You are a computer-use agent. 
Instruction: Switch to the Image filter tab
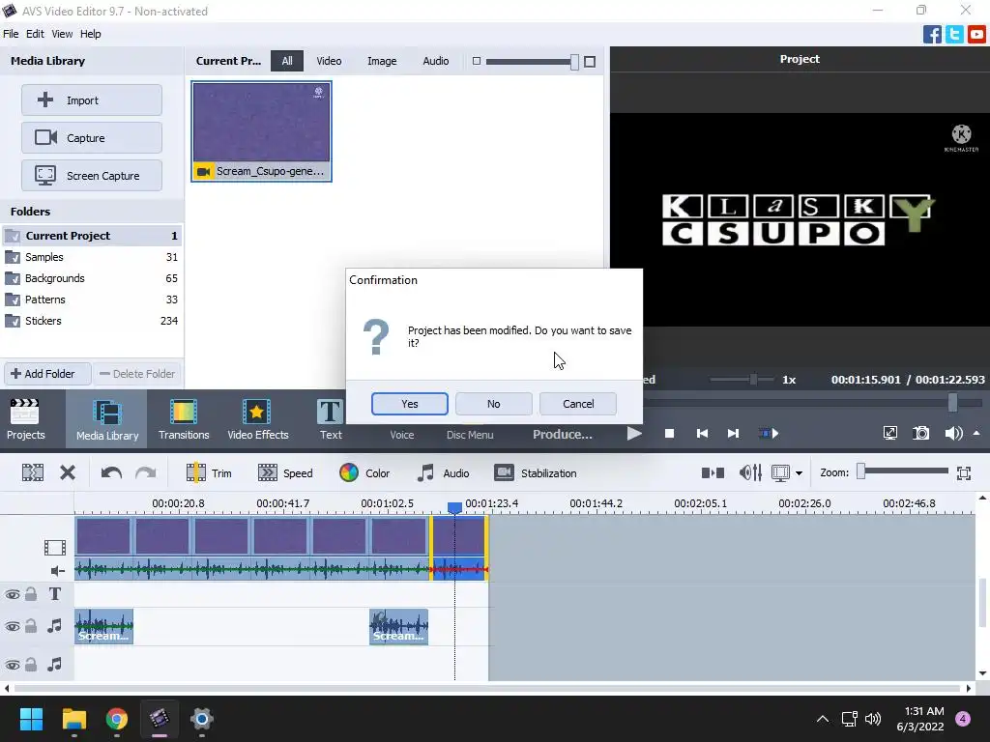coord(382,61)
